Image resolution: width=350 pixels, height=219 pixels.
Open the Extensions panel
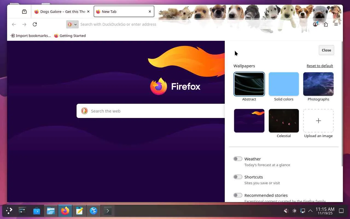tap(326, 24)
